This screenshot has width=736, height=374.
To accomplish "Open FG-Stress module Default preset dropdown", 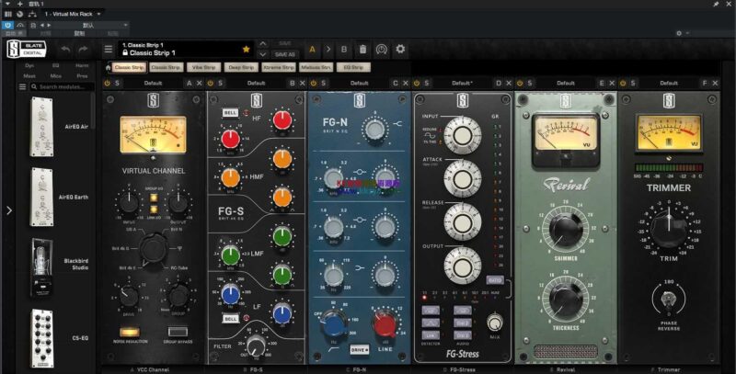I will pos(463,83).
